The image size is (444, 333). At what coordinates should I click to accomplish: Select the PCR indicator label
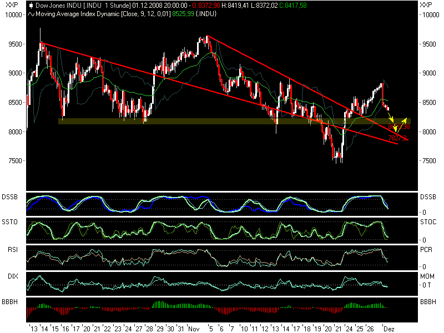coord(426,250)
